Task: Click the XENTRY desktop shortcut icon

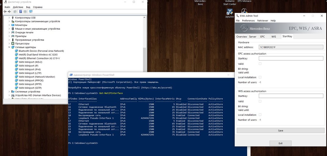Action: click(x=230, y=12)
